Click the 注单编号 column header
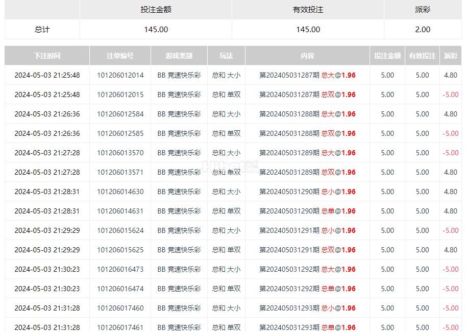 tap(120, 56)
